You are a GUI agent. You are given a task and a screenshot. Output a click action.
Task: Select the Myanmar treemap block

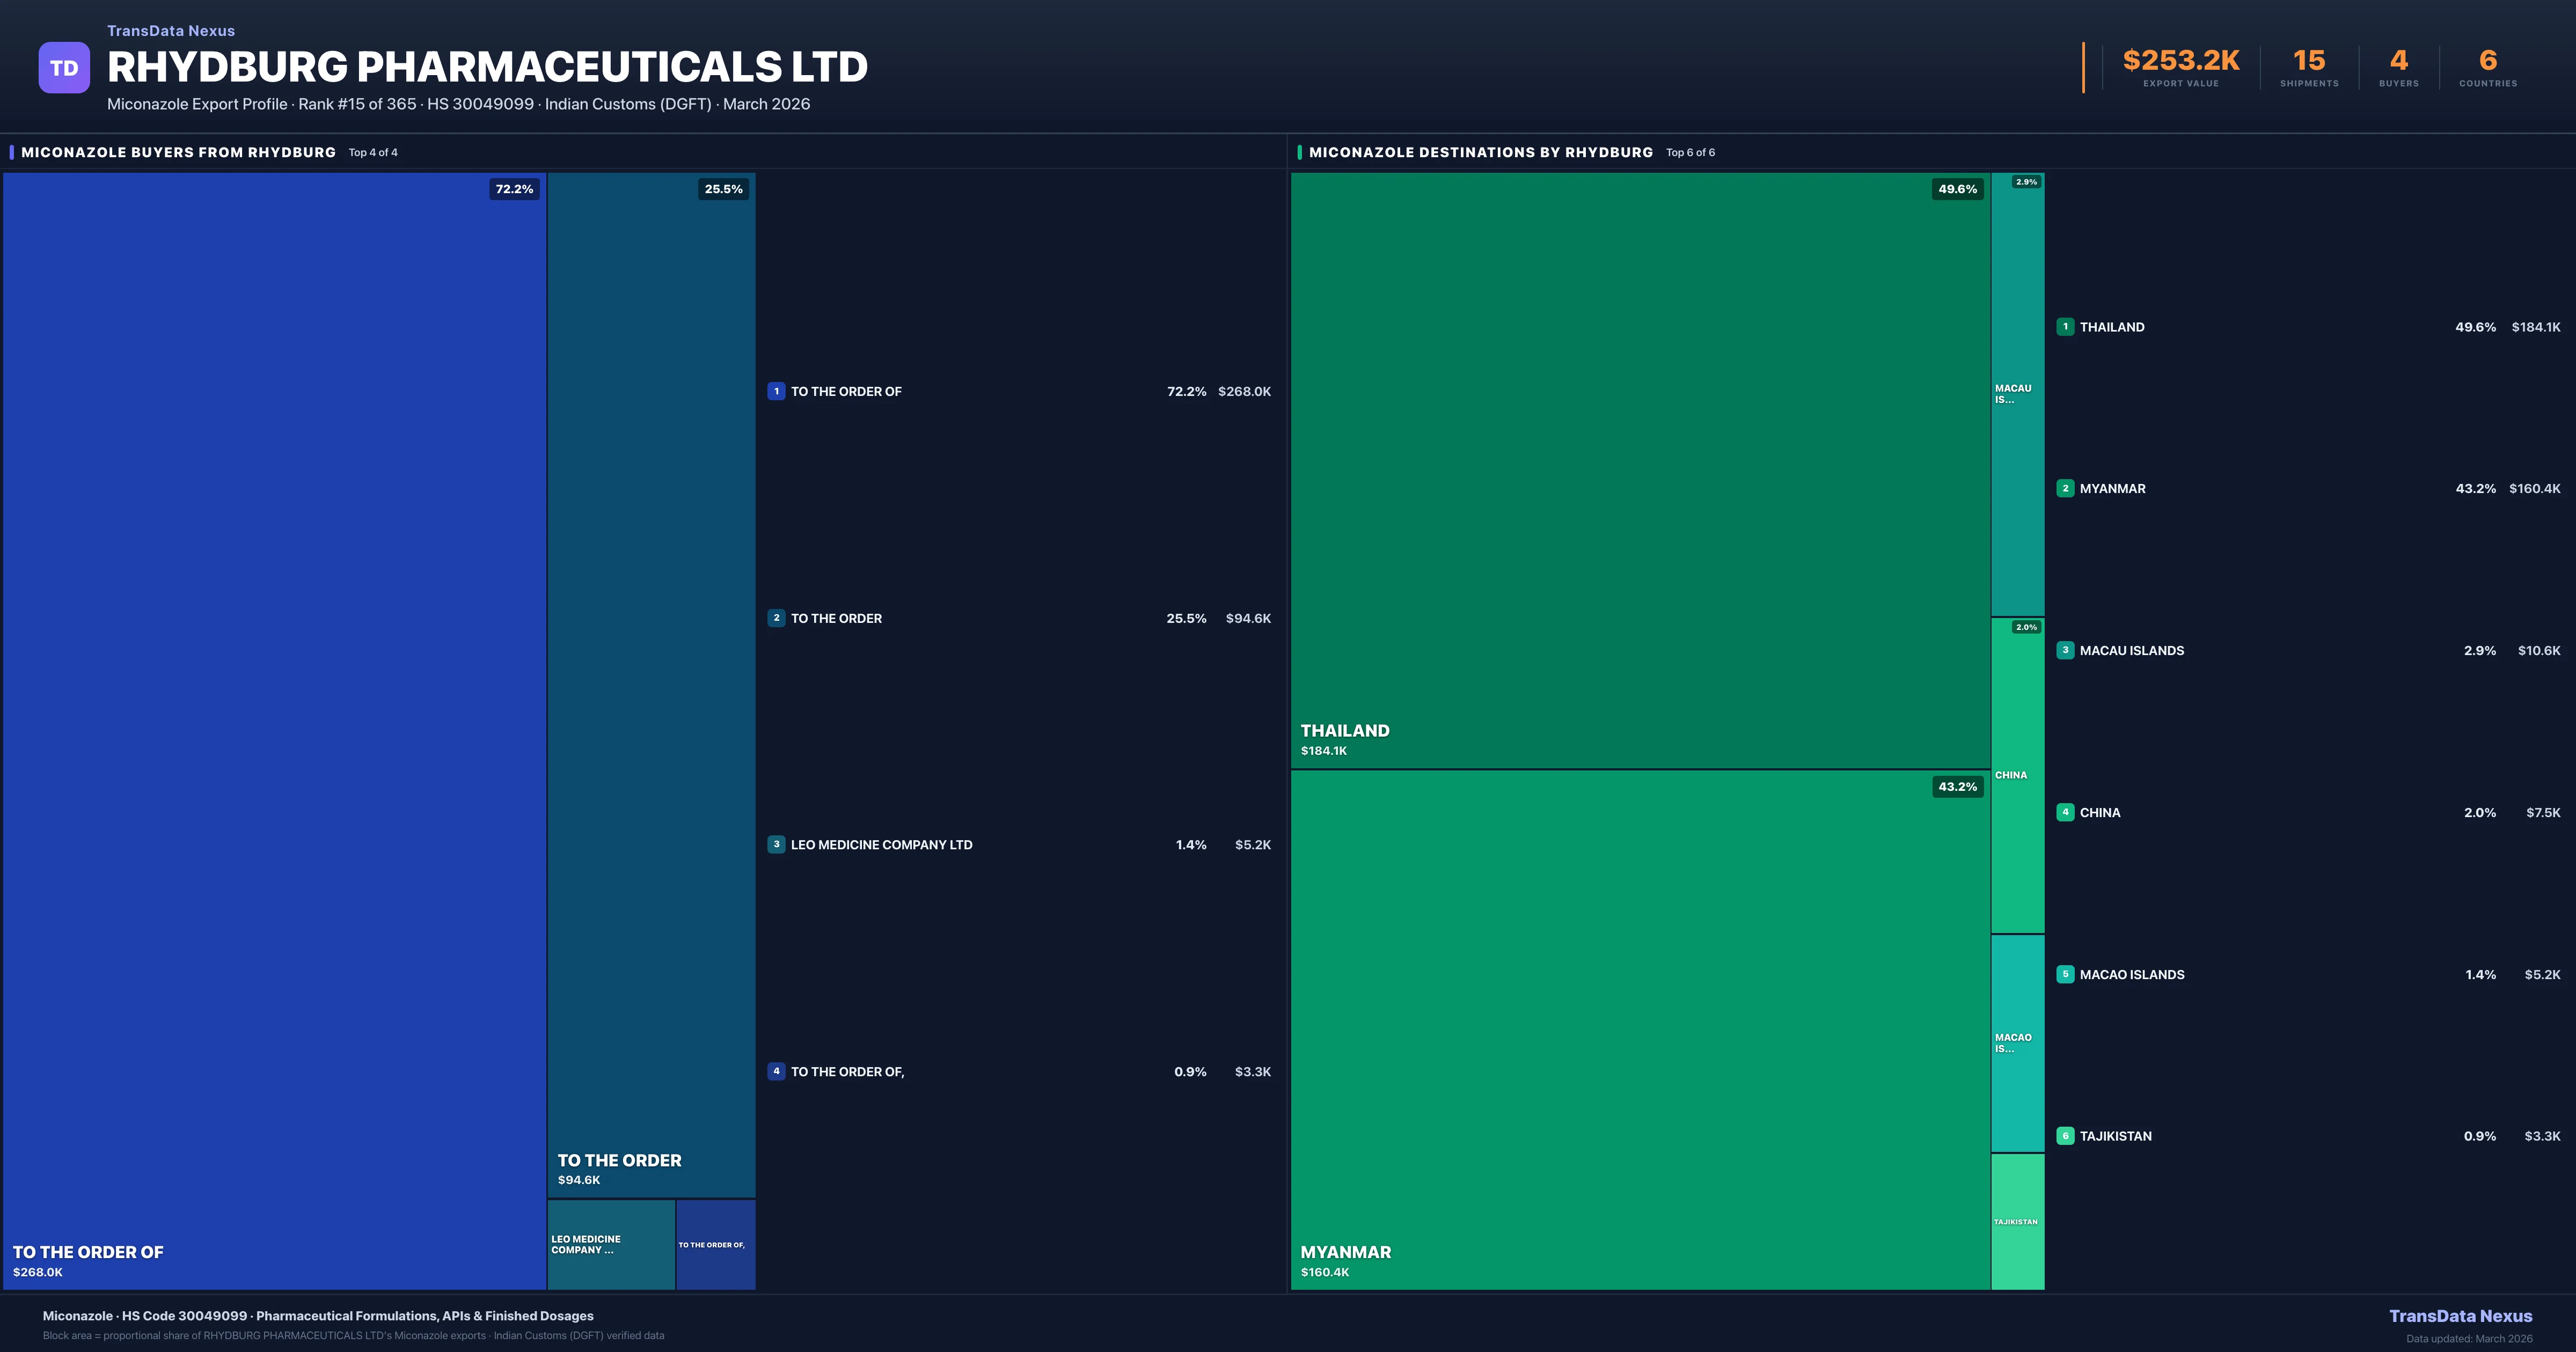pos(1640,1030)
